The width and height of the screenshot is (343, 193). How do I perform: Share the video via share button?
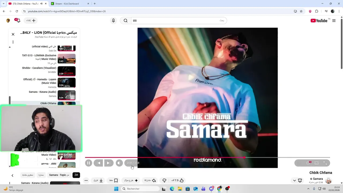[x=150, y=180]
